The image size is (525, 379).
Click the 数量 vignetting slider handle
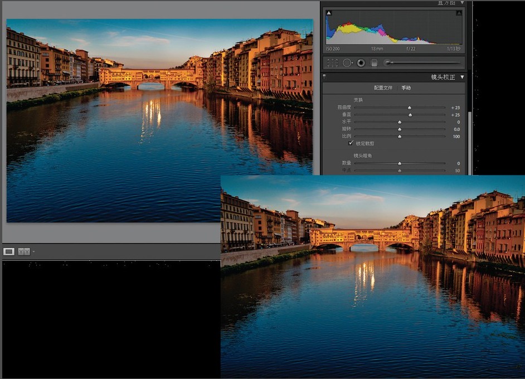pyautogui.click(x=400, y=163)
